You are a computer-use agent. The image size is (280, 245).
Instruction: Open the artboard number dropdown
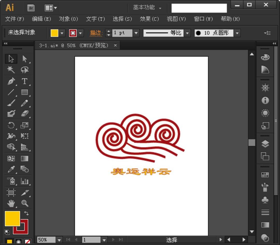pyautogui.click(x=104, y=240)
